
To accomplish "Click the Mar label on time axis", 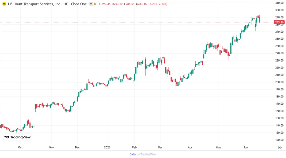I will (x=160, y=147).
